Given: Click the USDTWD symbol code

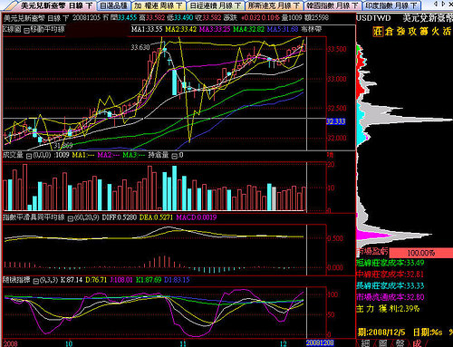Looking at the screenshot, I should point(373,18).
